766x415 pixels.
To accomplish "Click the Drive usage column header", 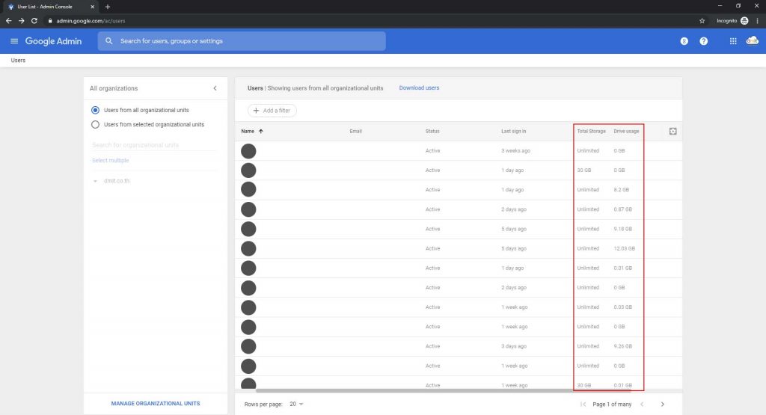I will [x=626, y=132].
